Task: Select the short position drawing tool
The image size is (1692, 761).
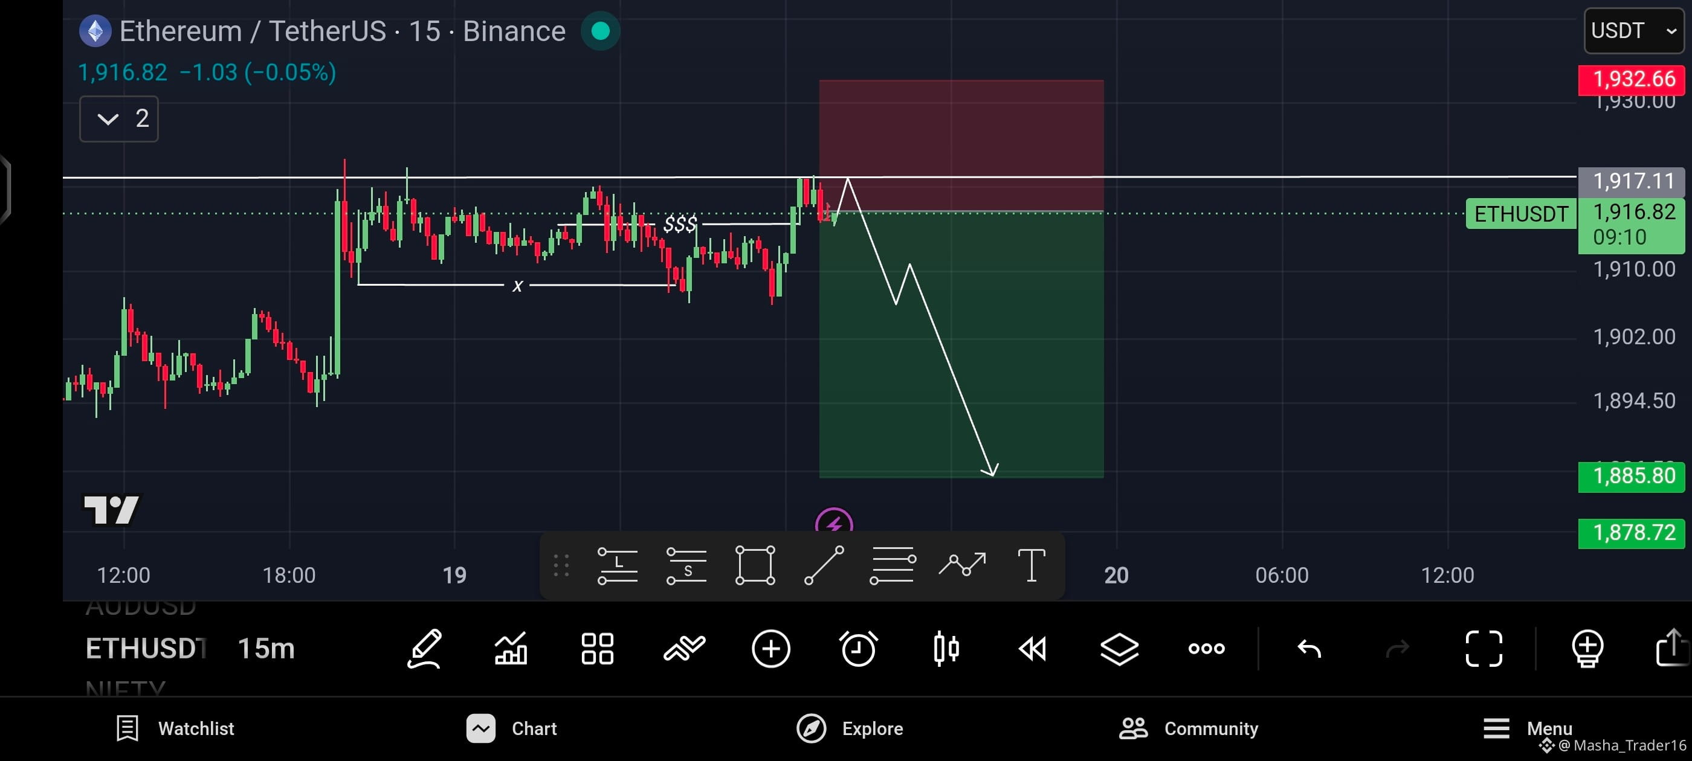Action: tap(686, 565)
